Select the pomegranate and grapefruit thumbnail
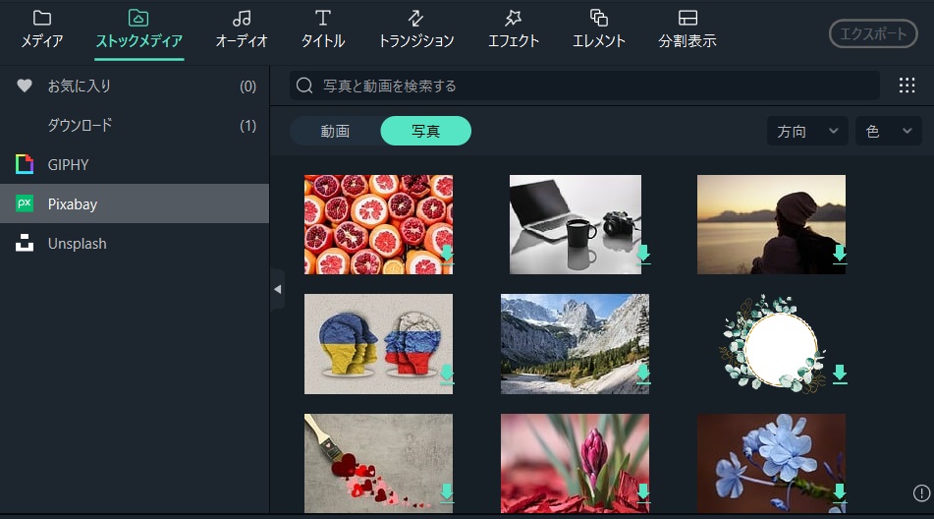The image size is (934, 519). (x=378, y=225)
